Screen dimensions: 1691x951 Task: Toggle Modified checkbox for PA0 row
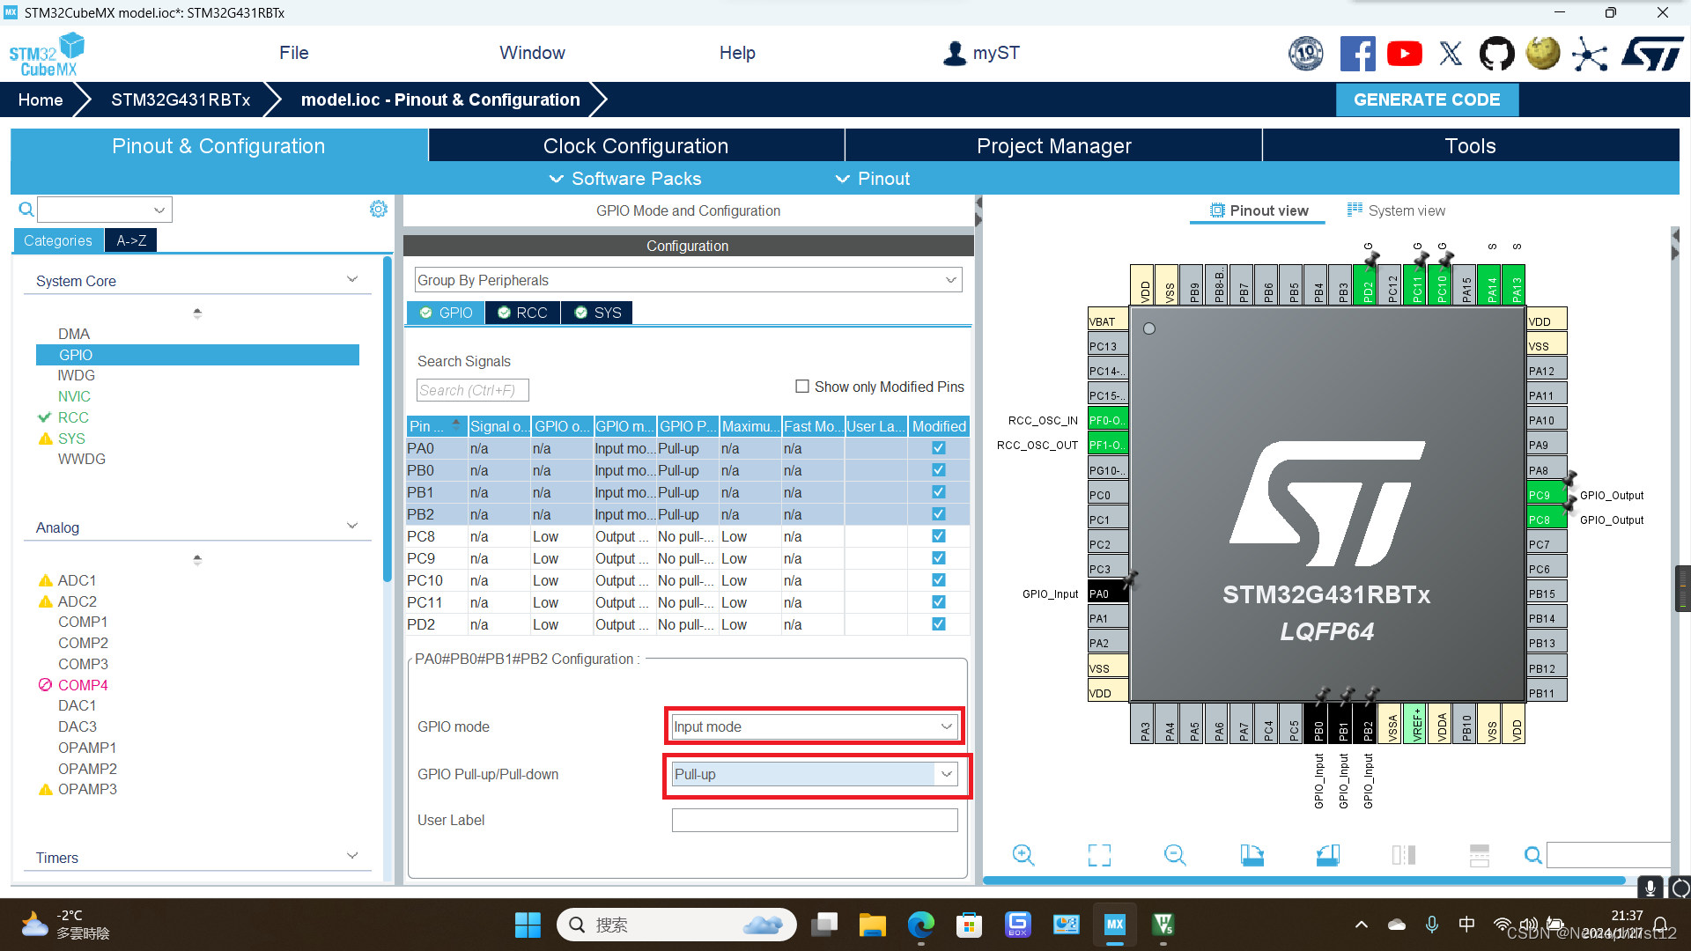click(x=939, y=448)
